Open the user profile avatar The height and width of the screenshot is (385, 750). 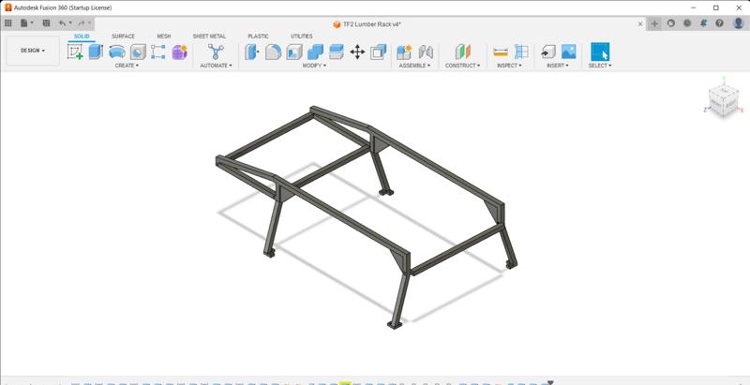(739, 22)
